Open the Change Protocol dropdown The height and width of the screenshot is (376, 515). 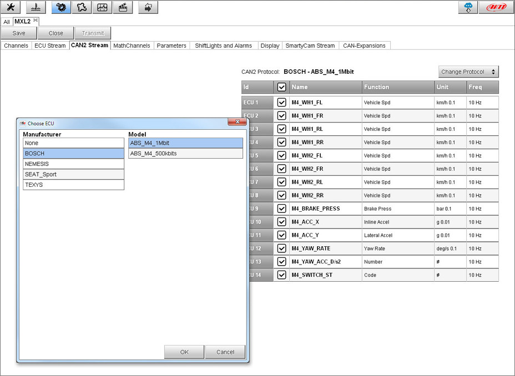(468, 72)
